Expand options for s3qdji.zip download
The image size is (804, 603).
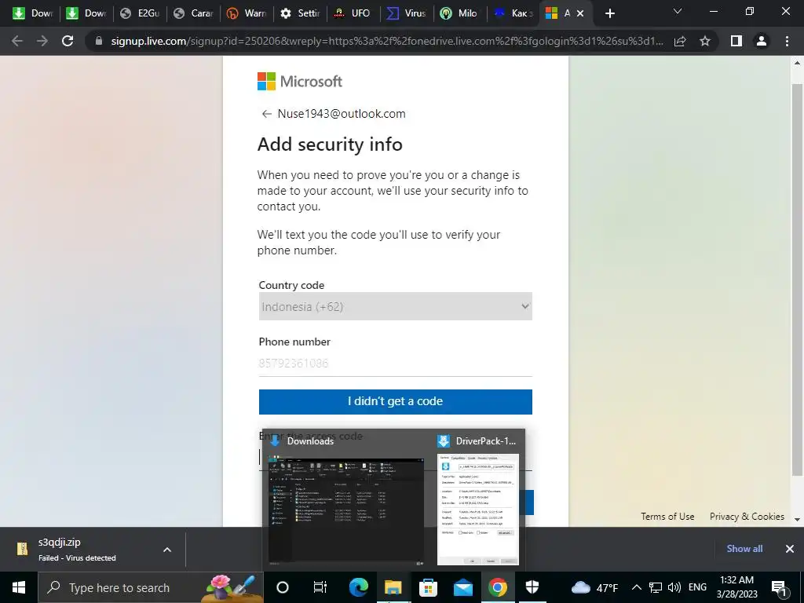pyautogui.click(x=167, y=550)
